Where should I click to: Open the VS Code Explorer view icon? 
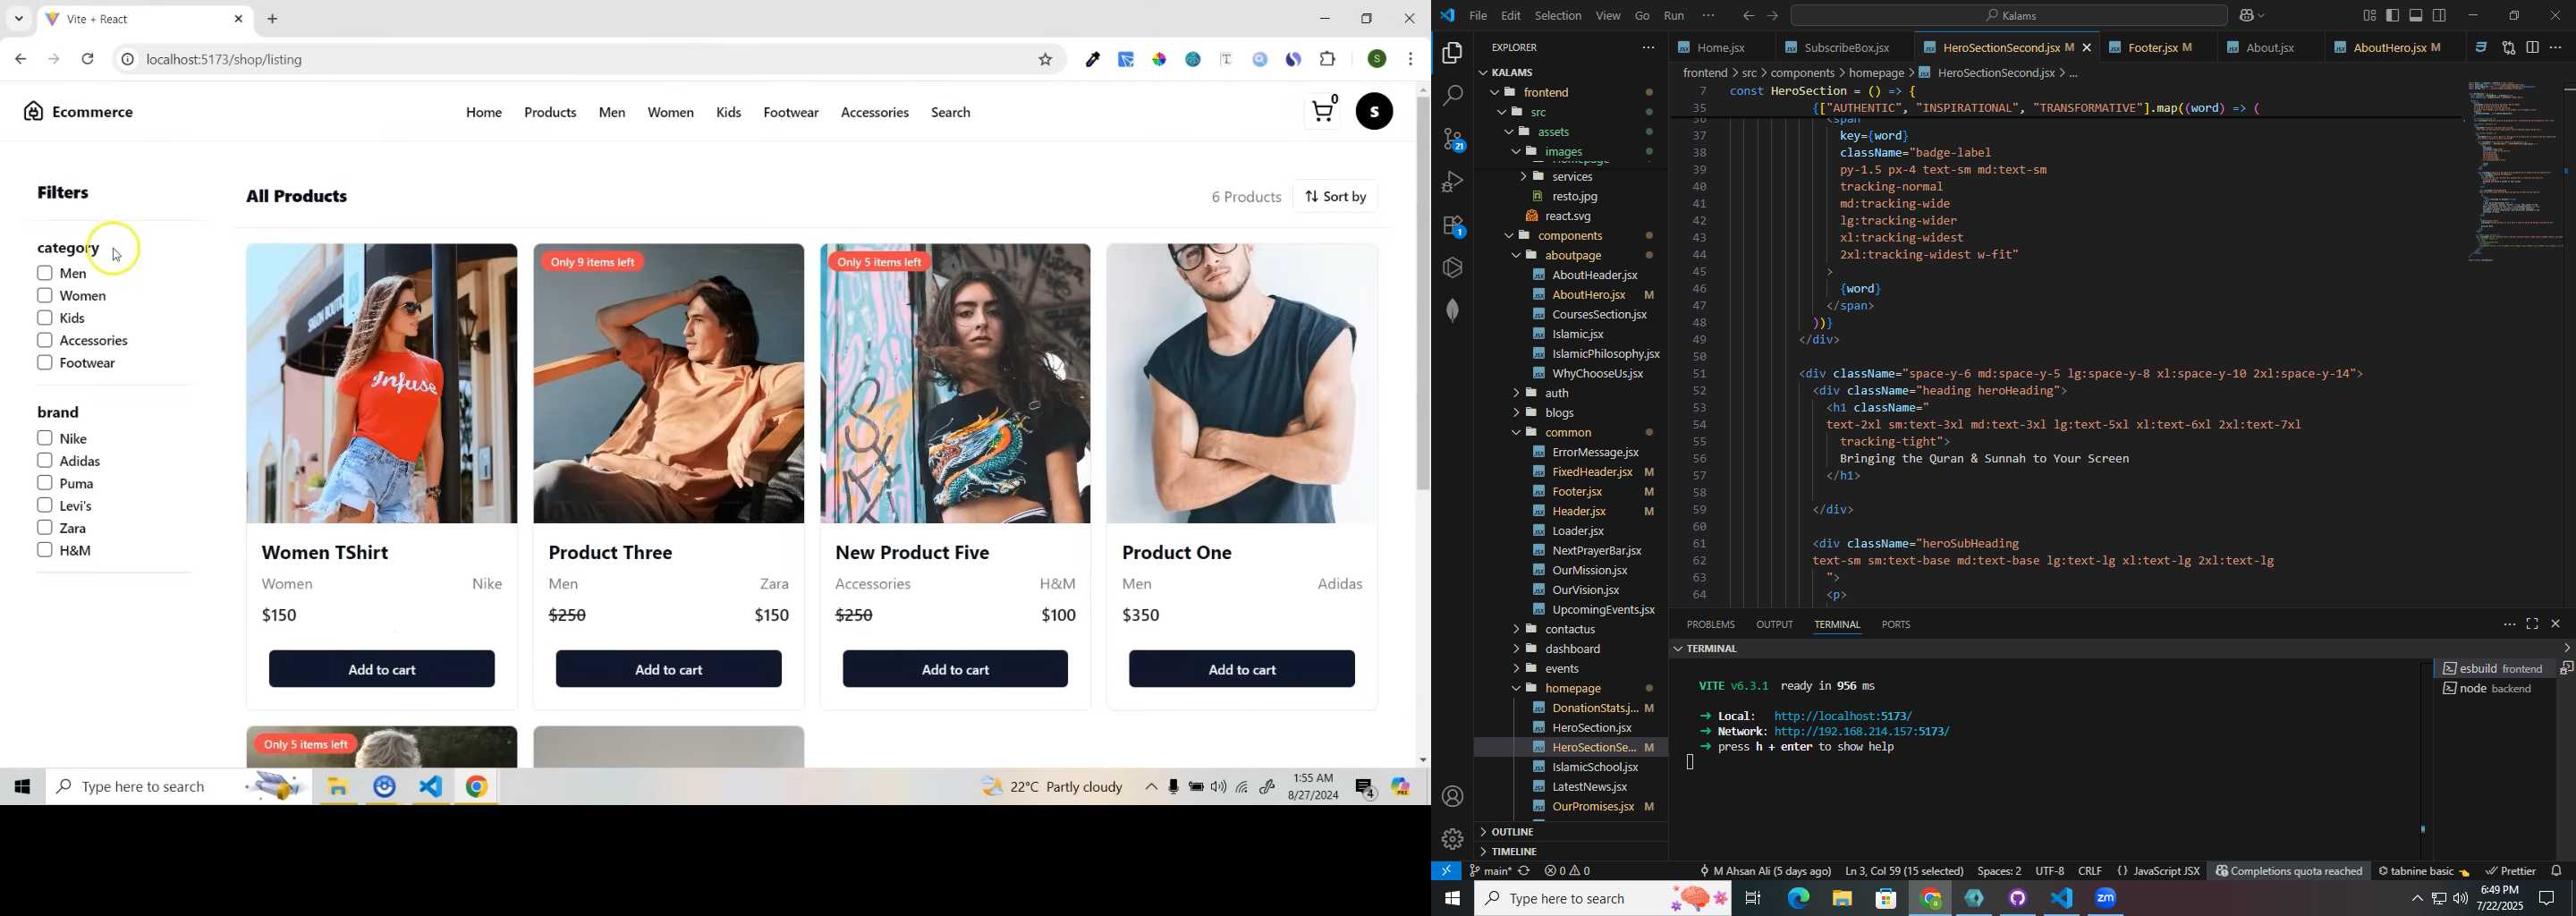pos(1453,53)
